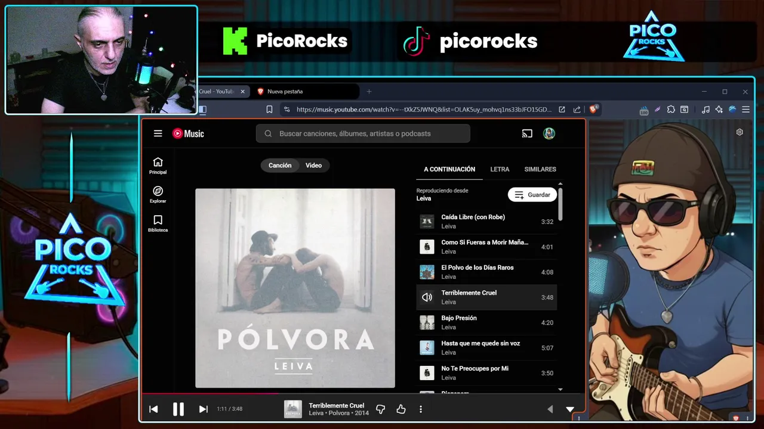Open a new browser tab with plus
The image size is (764, 429).
pyautogui.click(x=369, y=91)
